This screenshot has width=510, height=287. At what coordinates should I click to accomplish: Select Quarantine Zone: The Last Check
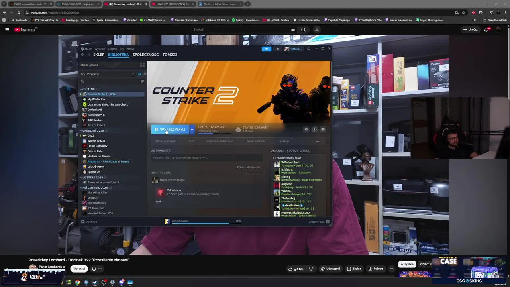(112, 104)
